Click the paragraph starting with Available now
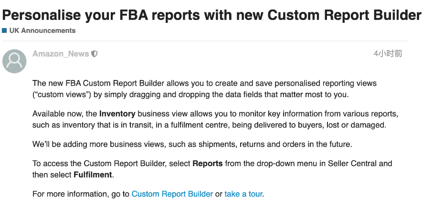 pyautogui.click(x=215, y=119)
